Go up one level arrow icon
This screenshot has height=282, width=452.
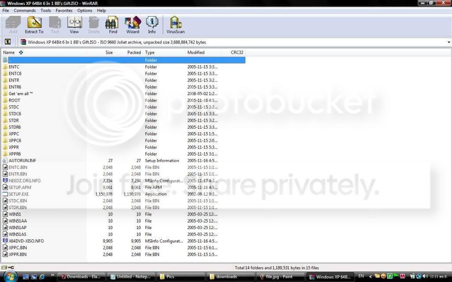pyautogui.click(x=8, y=42)
